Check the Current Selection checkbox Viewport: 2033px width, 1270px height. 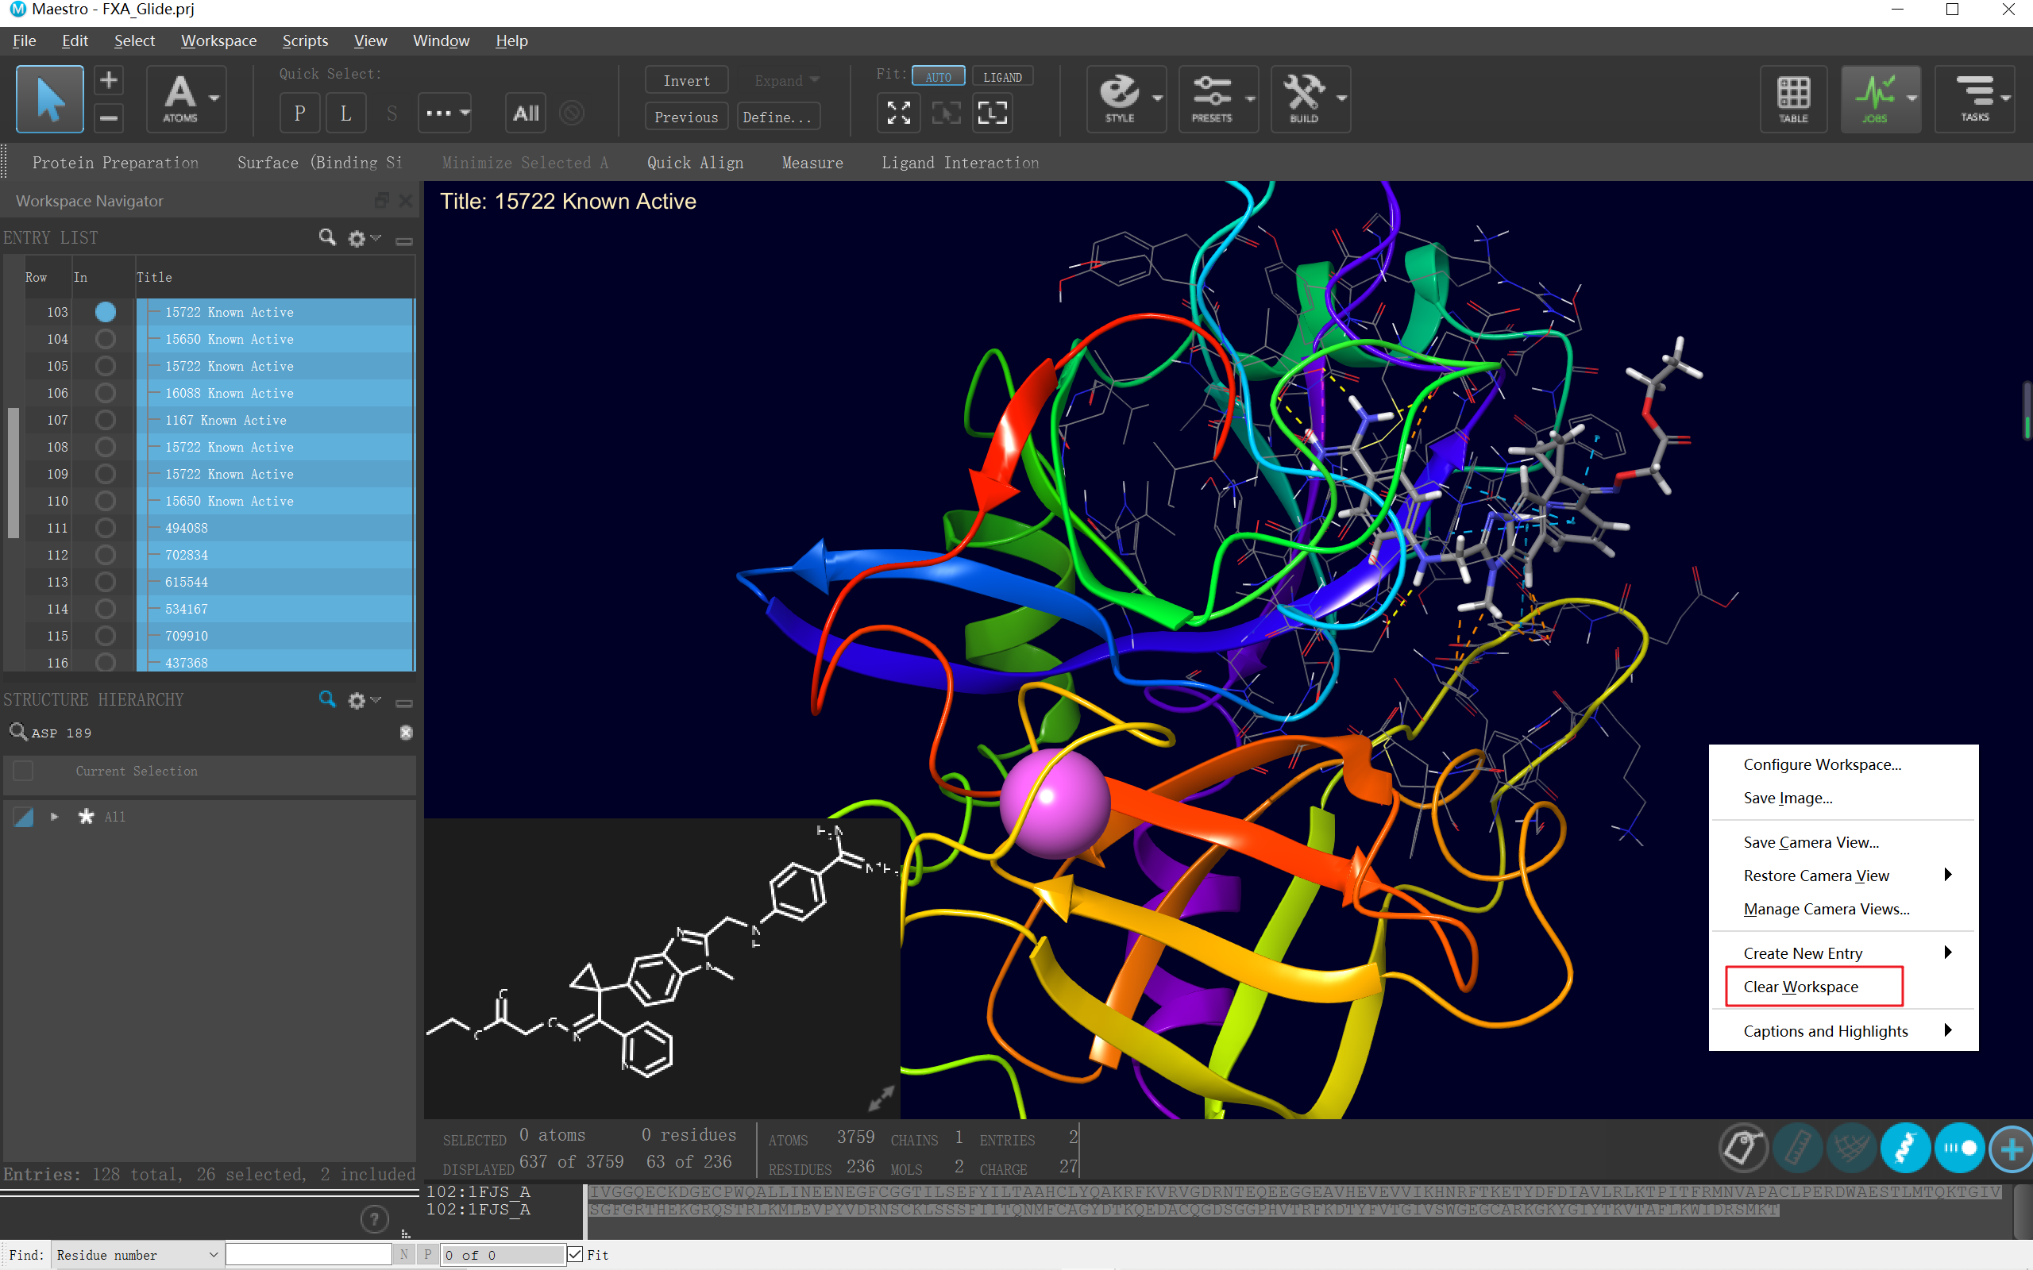24,771
